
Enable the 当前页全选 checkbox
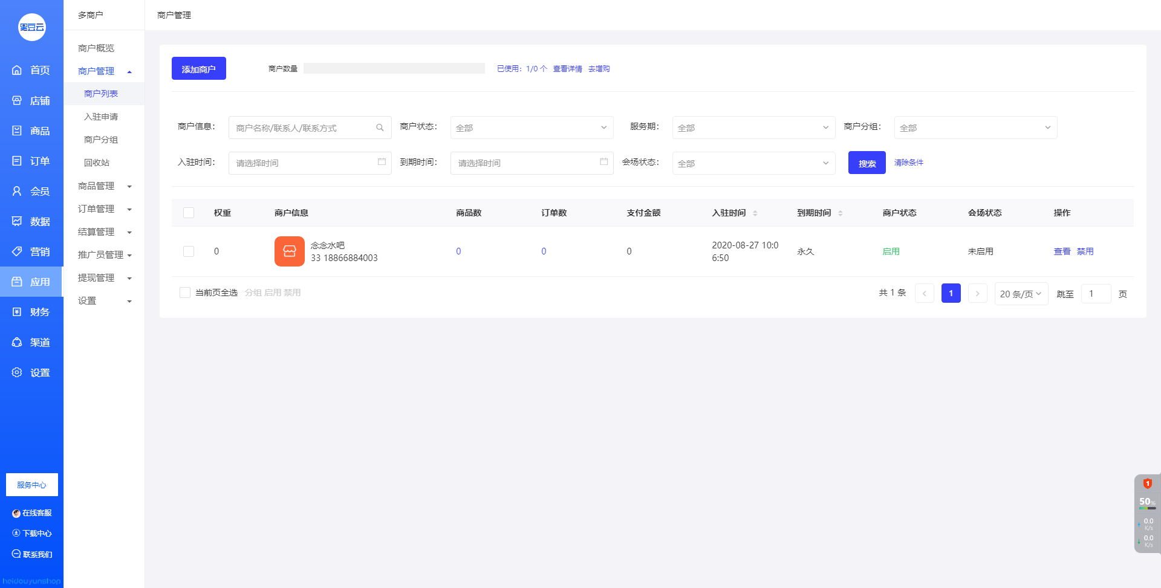click(185, 292)
